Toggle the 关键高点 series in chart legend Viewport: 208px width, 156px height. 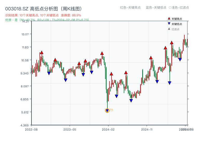point(175,19)
